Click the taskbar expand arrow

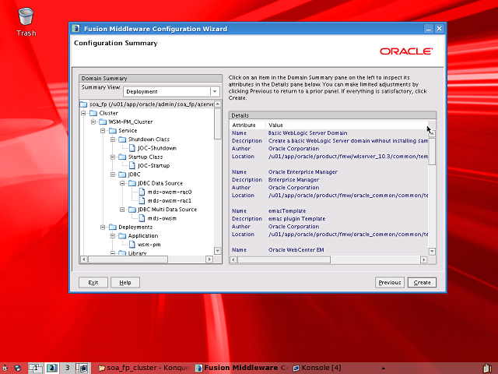pyautogui.click(x=384, y=369)
